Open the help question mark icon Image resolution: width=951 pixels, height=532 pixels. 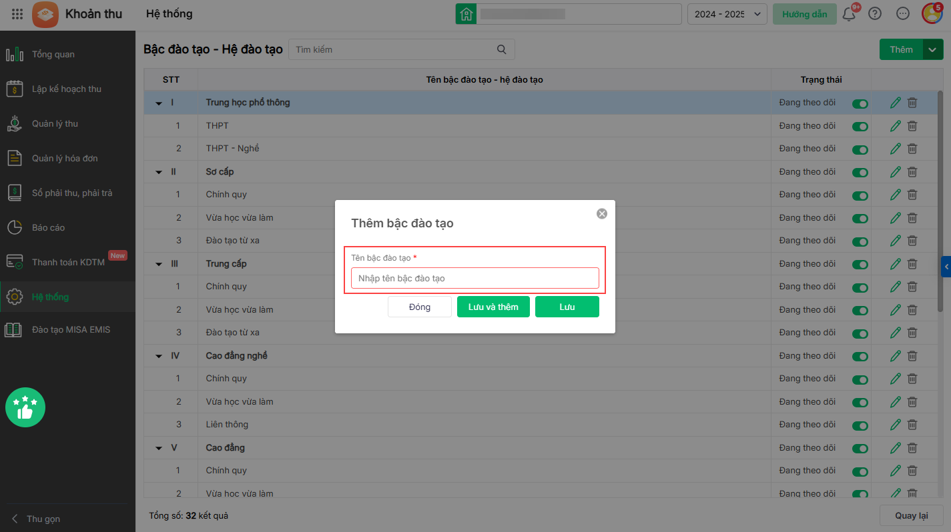pos(875,14)
